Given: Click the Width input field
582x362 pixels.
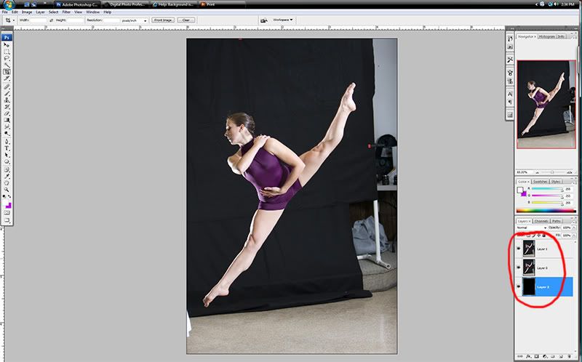Looking at the screenshot, I should coord(39,20).
